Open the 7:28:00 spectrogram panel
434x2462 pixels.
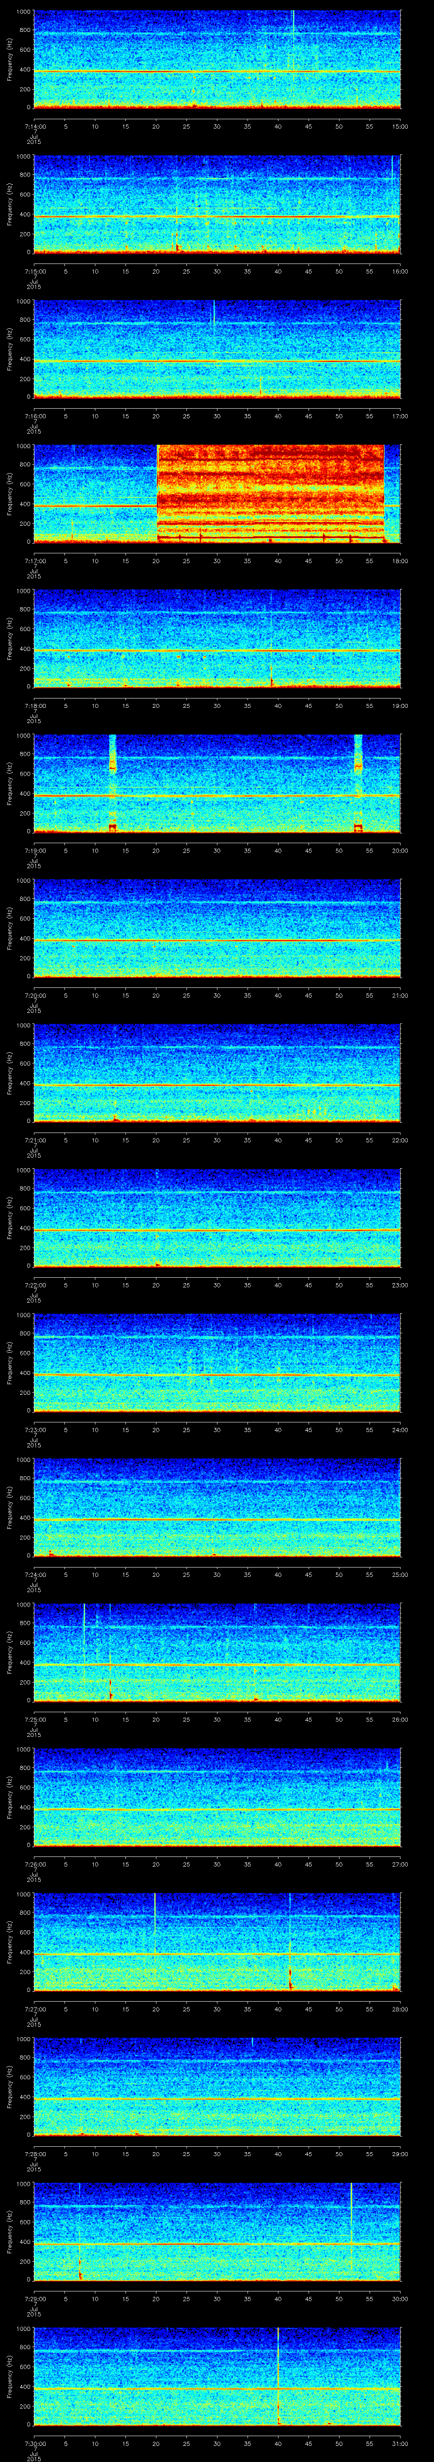tap(217, 2086)
